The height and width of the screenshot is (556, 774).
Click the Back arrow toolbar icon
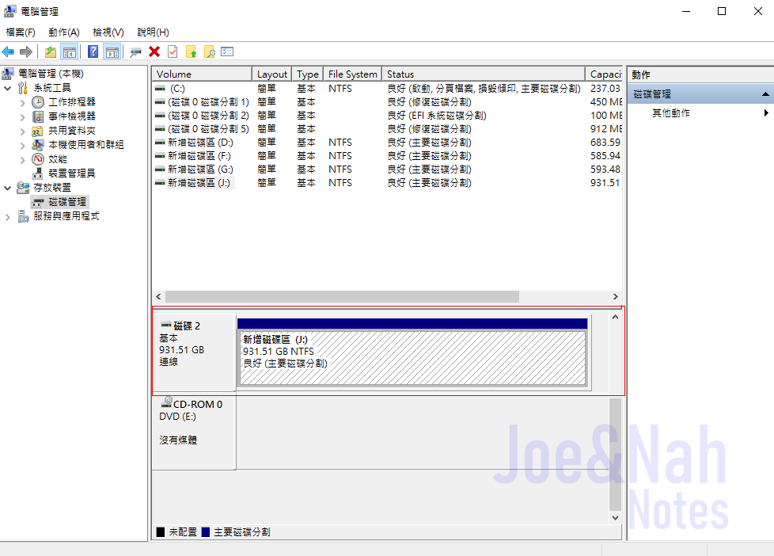pos(9,51)
